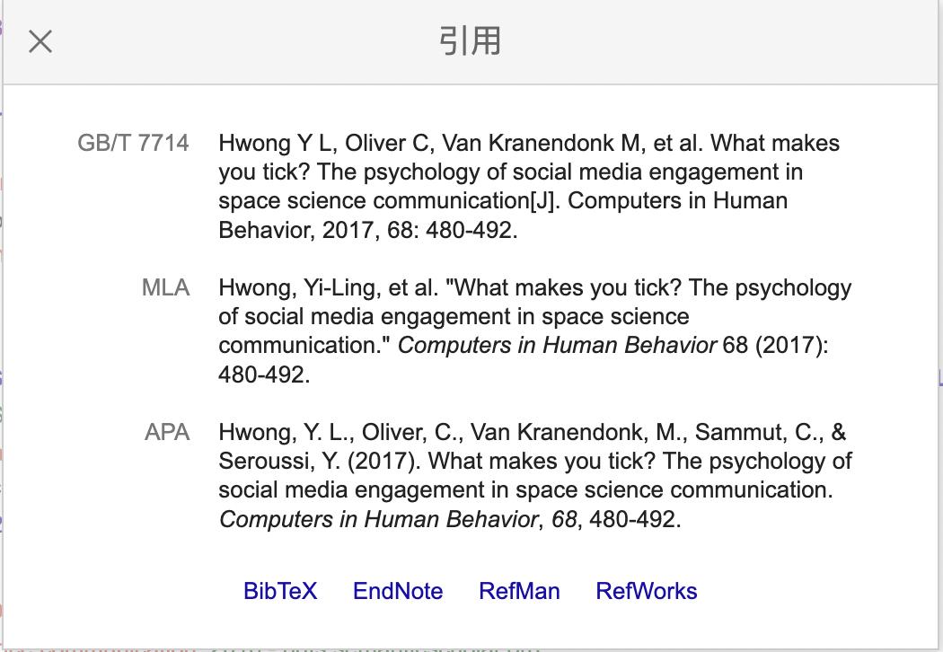Select the GB/T 7714 citation text

[x=528, y=186]
